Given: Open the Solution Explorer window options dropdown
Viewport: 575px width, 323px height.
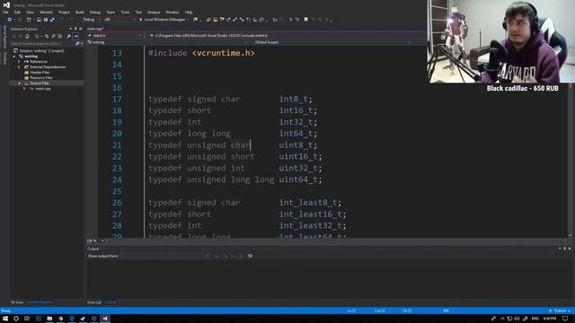Looking at the screenshot, I should (70, 29).
